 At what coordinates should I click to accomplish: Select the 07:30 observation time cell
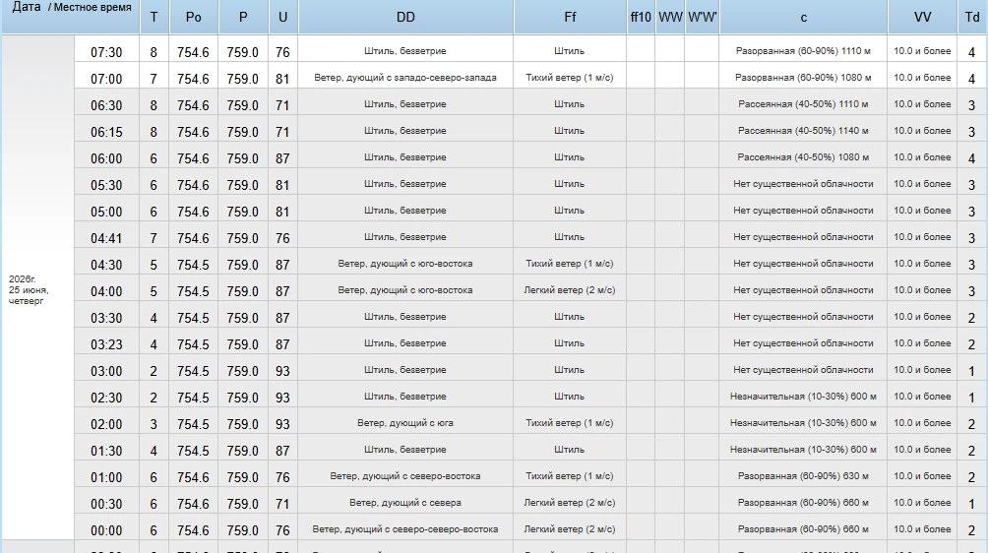106,51
